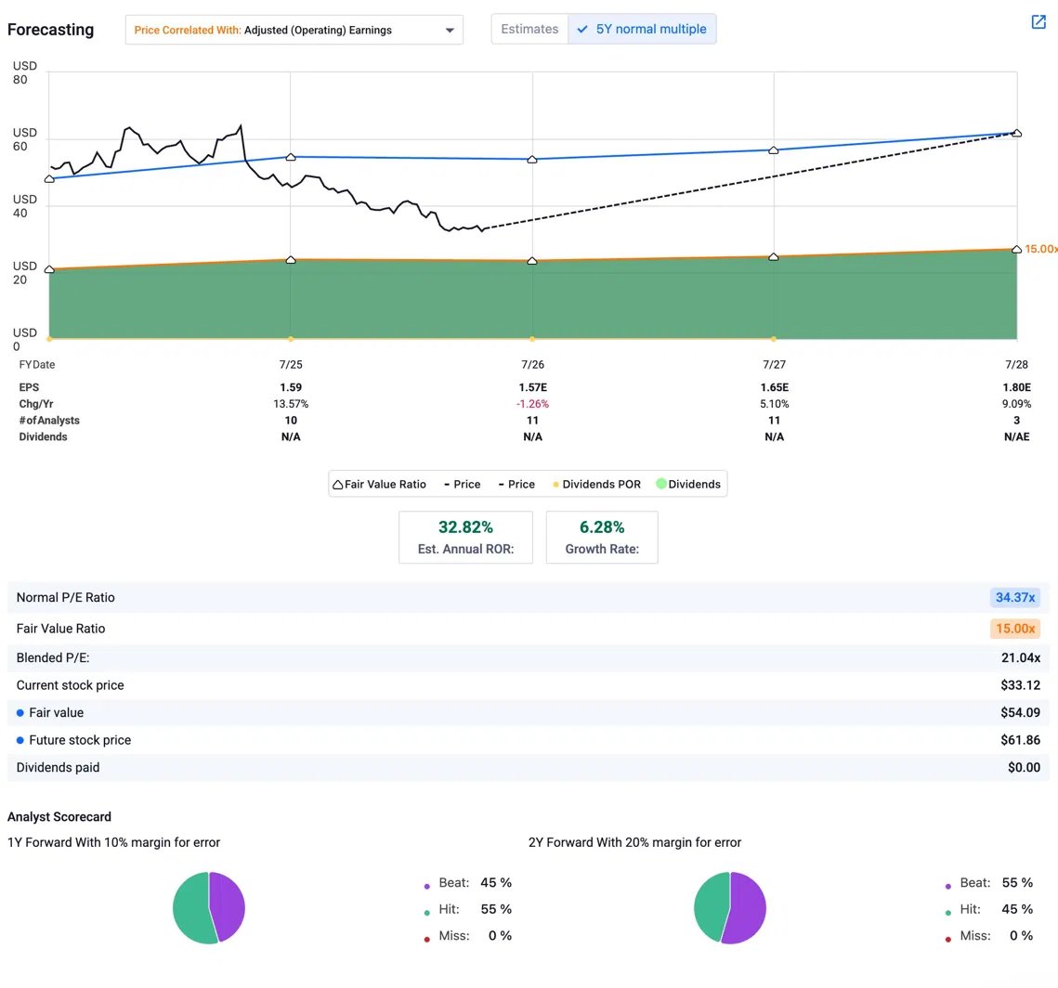Click the 2Y Forward pie chart
Image resolution: width=1058 pixels, height=988 pixels.
pos(730,908)
